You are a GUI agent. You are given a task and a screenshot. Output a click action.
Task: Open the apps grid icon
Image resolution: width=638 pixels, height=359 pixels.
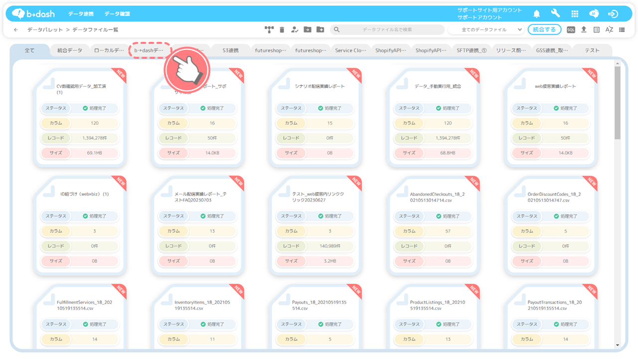pos(575,13)
